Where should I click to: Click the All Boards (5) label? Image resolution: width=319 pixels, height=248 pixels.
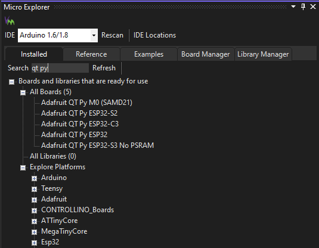(x=51, y=92)
